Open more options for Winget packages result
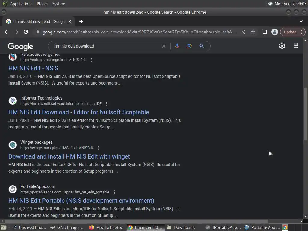Screen dimensions: 308x231 (98, 148)
